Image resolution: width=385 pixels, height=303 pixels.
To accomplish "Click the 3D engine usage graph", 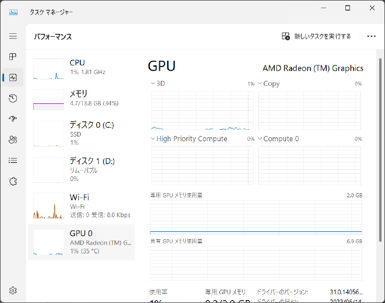I will (202, 110).
